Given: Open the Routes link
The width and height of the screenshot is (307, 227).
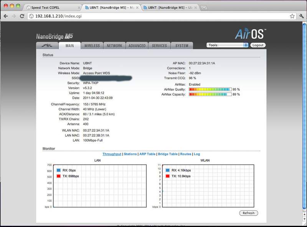Looking at the screenshot, I should (x=186, y=154).
